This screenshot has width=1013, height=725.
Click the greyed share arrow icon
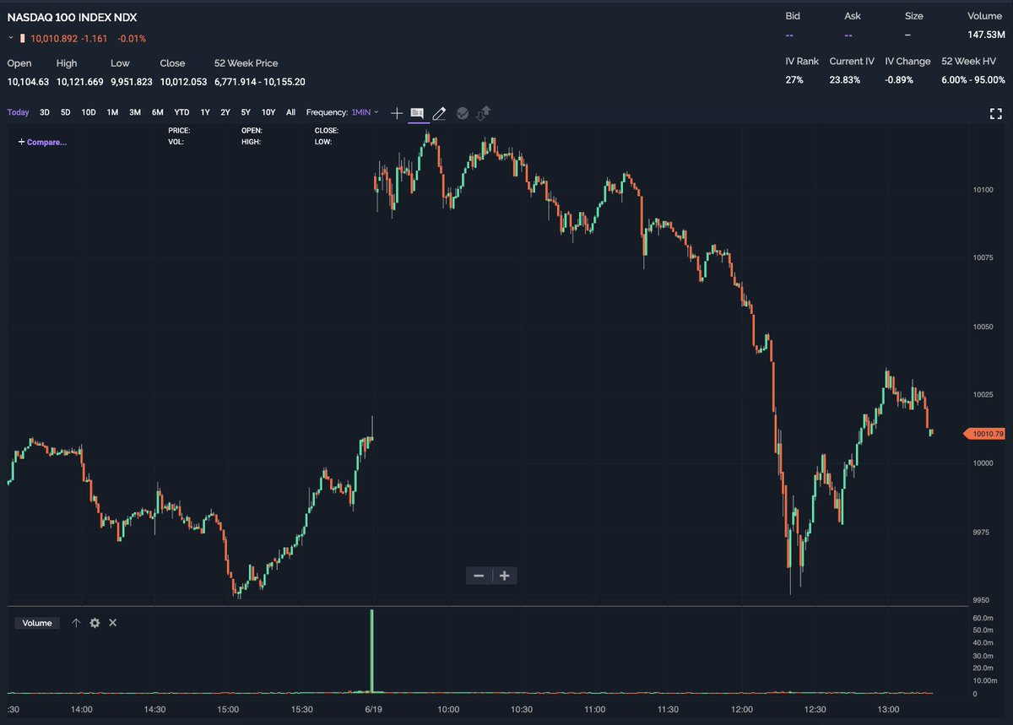coord(485,112)
